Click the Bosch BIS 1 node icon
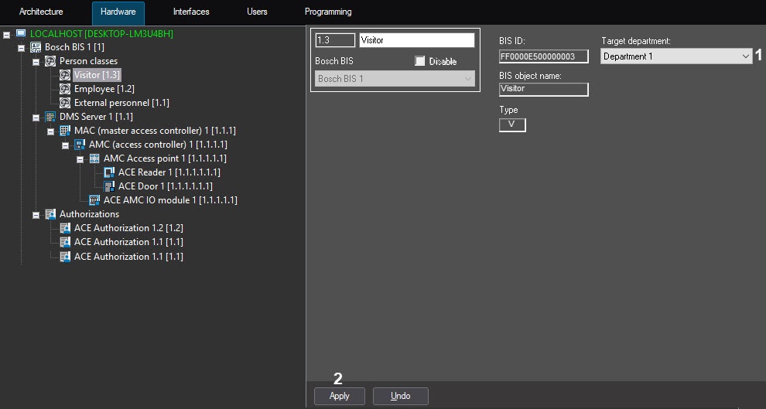 click(x=36, y=47)
